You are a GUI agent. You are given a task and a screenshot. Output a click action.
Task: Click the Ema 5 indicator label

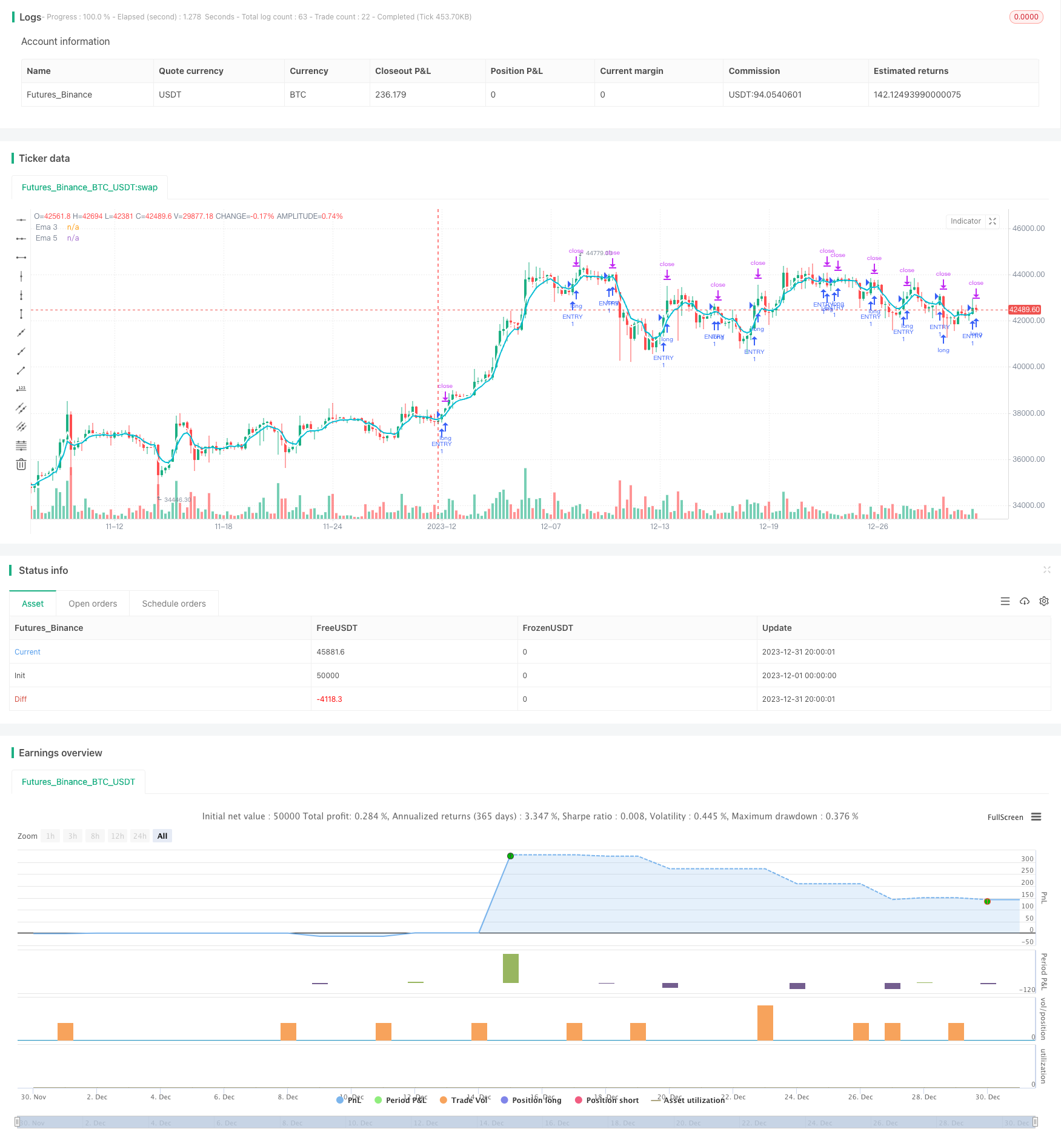point(47,238)
